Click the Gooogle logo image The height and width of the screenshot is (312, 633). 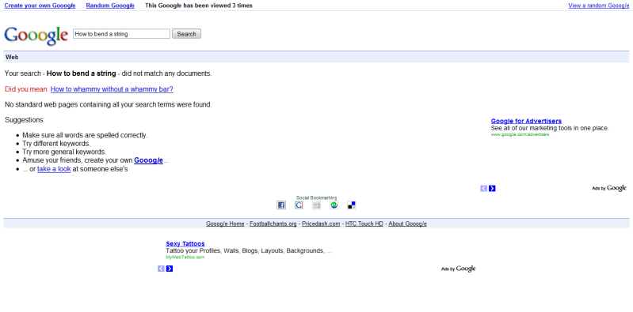coord(36,36)
